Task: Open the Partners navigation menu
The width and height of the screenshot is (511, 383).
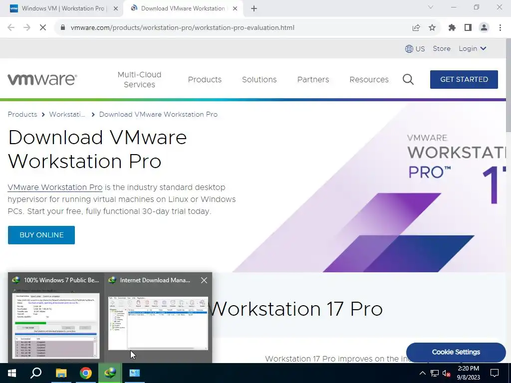Action: (313, 79)
